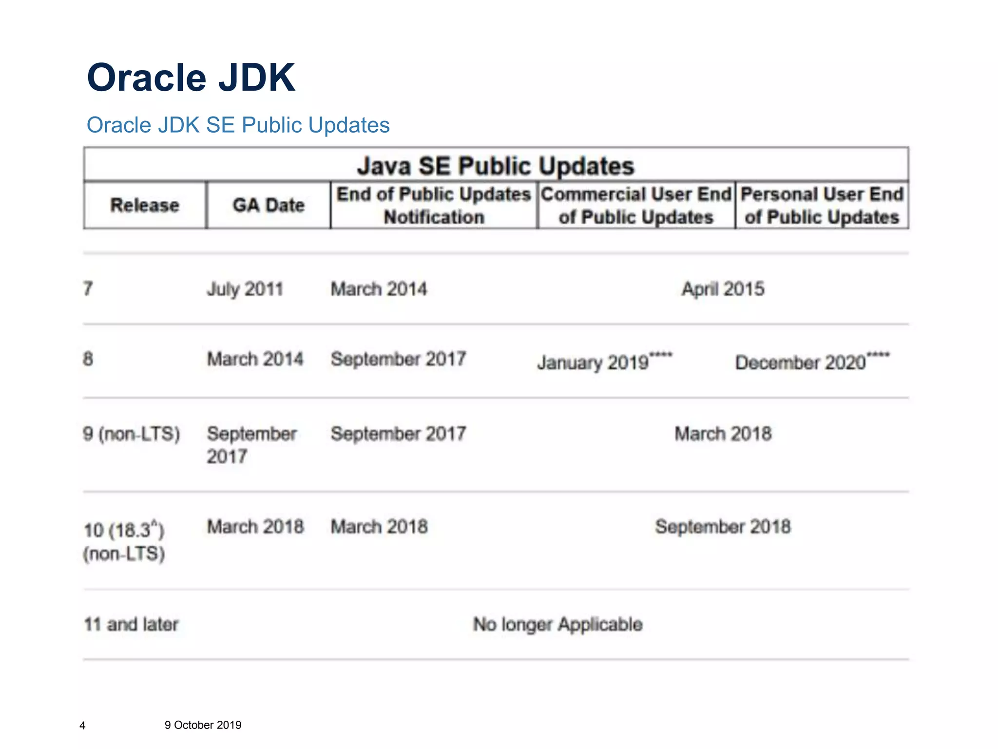Click the '10 (18.3^) (non-LTS)' release cell
Screen dimensions: 998x749
click(124, 541)
